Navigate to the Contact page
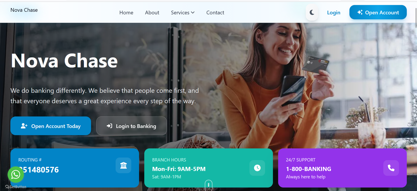Viewport: 417px width, 191px height. (x=215, y=13)
